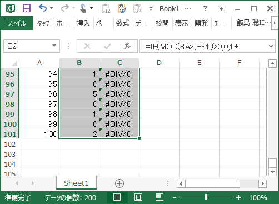Switch to the 数式 ribbon tab

[122, 23]
